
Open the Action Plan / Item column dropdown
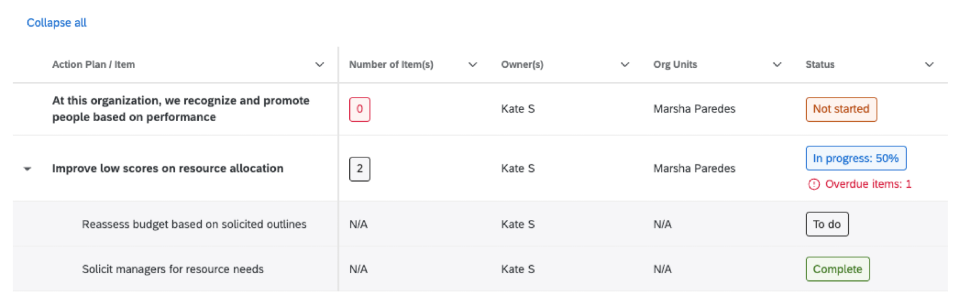319,65
